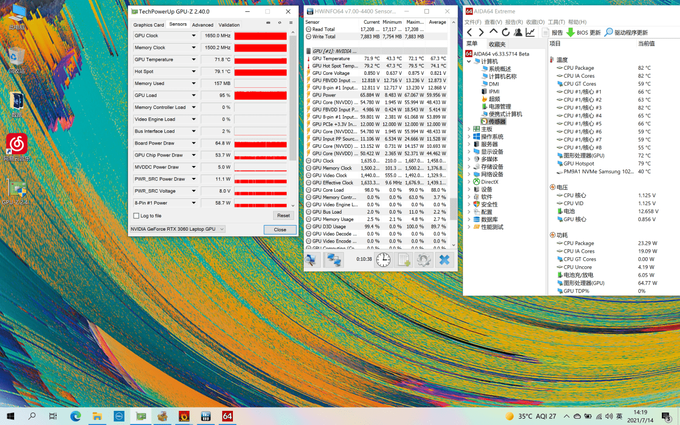
Task: Open 回收站 recycle bin desktop icon
Action: click(x=16, y=60)
